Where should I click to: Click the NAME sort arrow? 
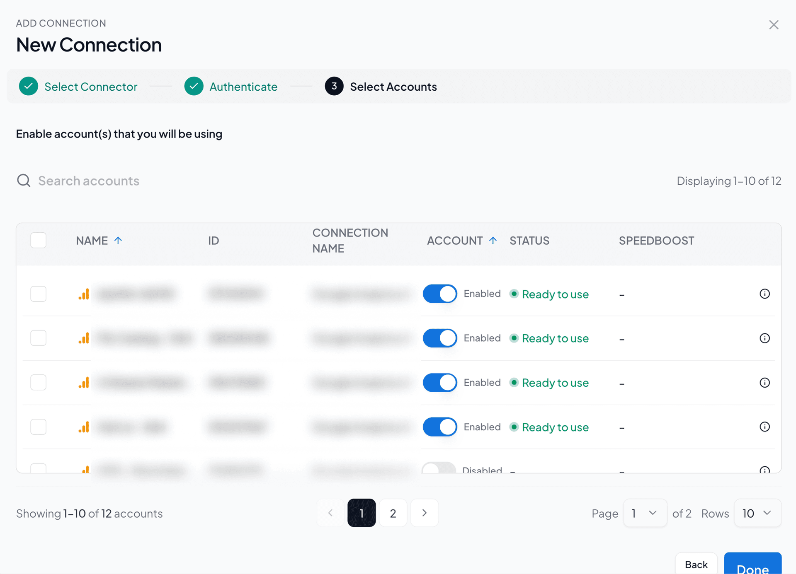tap(118, 240)
